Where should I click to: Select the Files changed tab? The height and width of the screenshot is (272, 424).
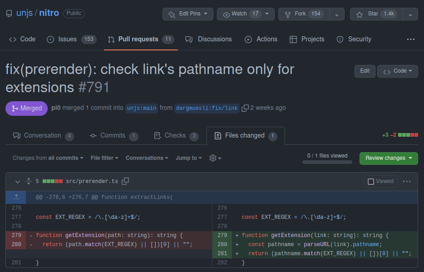point(246,136)
